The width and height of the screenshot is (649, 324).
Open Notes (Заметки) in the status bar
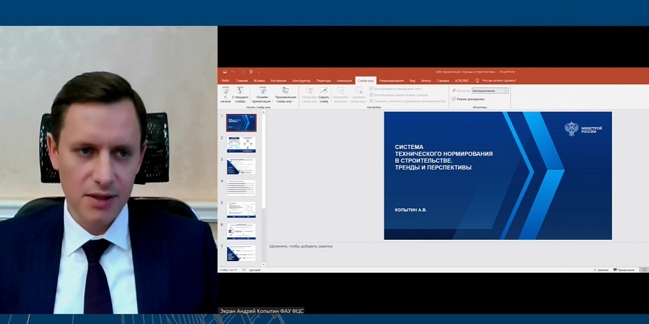tap(601, 270)
